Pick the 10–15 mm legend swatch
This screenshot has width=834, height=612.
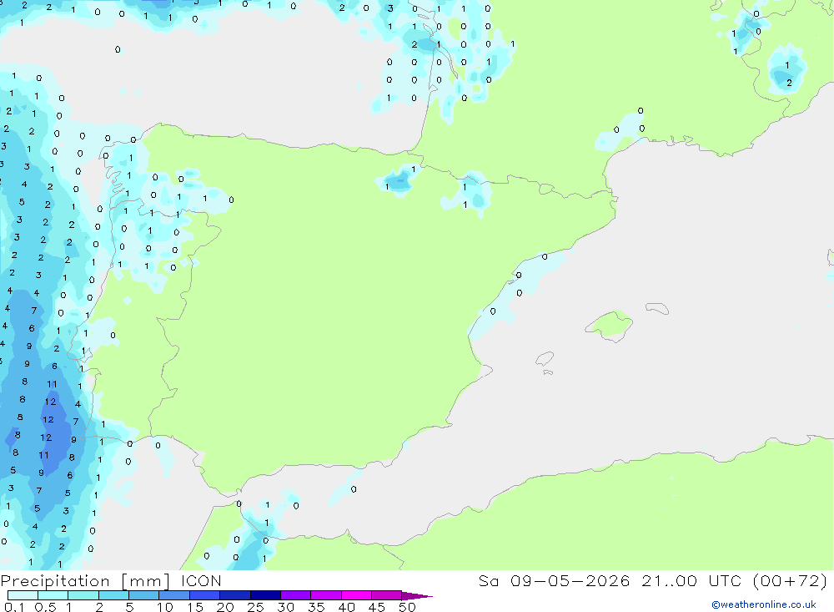(x=174, y=595)
